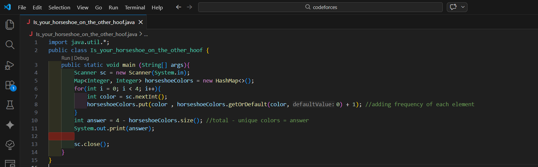
Task: Go forward using the right arrow
Action: (x=190, y=8)
